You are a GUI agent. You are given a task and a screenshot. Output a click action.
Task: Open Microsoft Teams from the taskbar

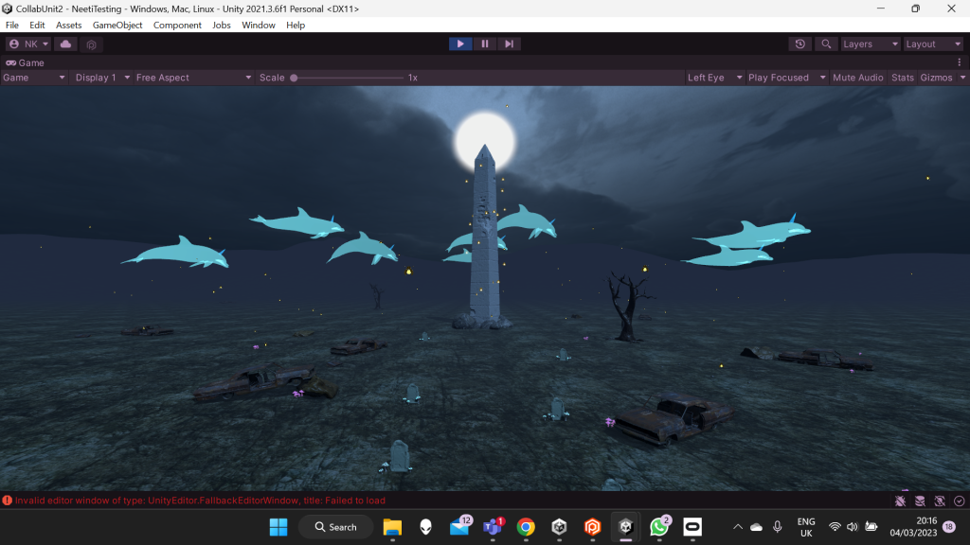point(493,526)
